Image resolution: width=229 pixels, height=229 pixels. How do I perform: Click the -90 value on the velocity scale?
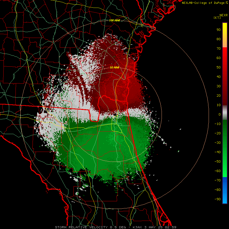pyautogui.click(x=218, y=199)
